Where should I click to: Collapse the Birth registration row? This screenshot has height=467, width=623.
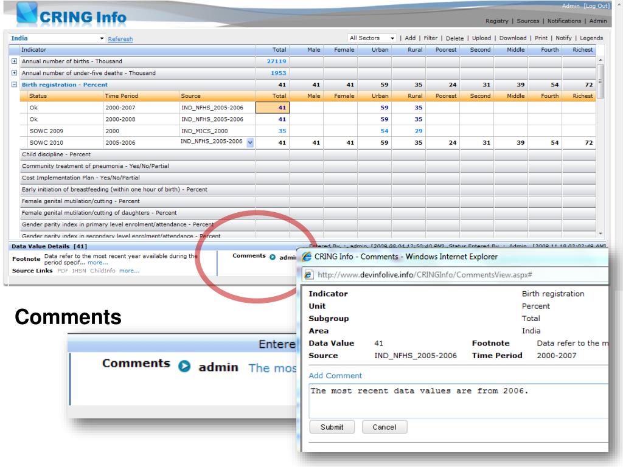point(15,85)
